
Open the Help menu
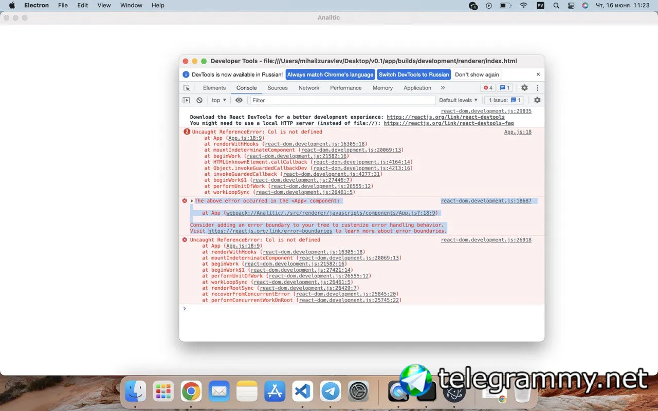[x=158, y=5]
